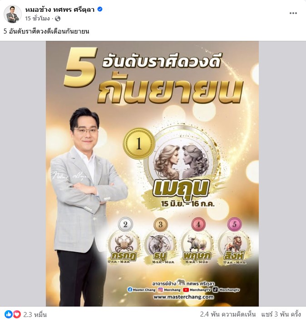
Task: Click the blue Like reaction icon
Action: pyautogui.click(x=9, y=314)
